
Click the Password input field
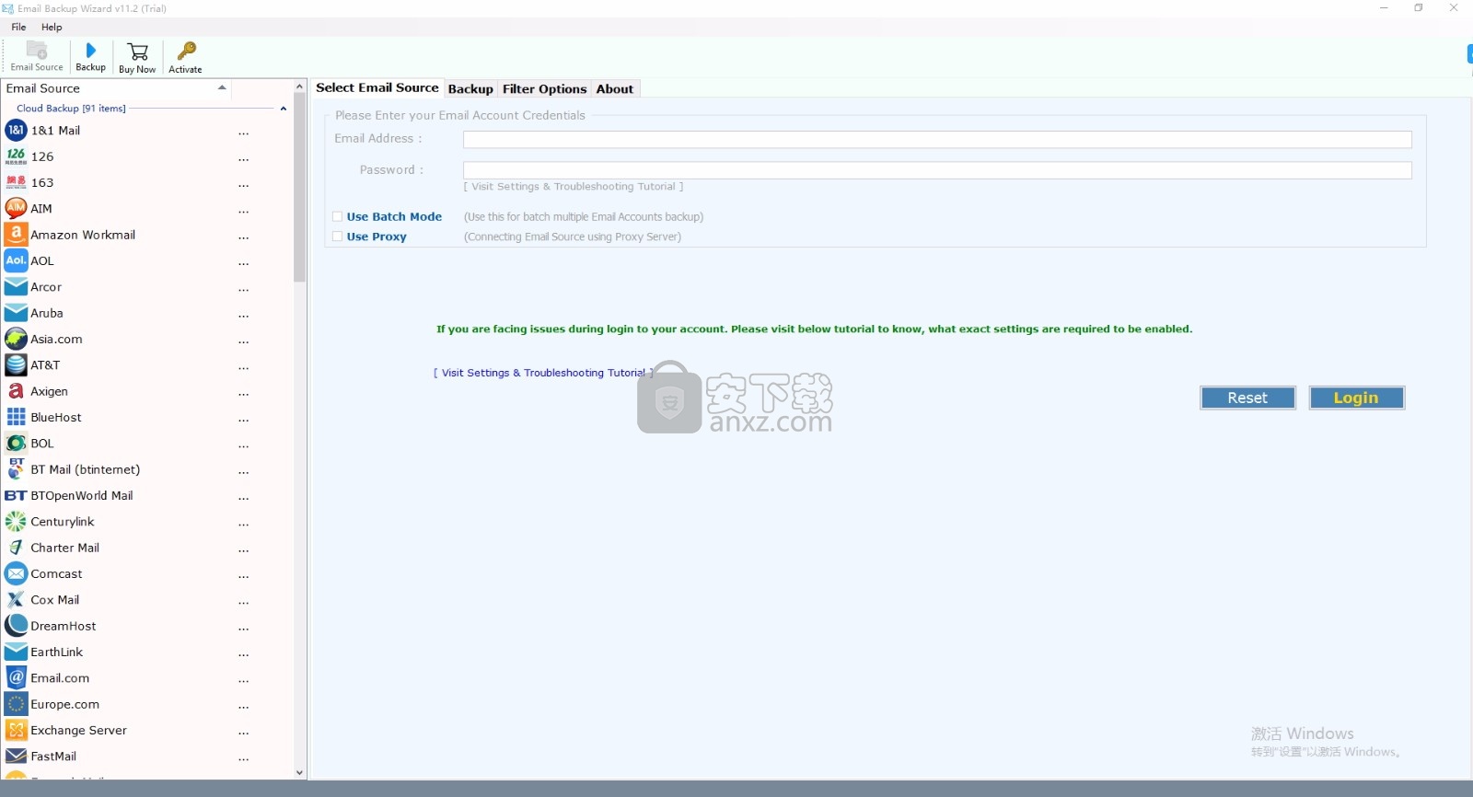937,170
